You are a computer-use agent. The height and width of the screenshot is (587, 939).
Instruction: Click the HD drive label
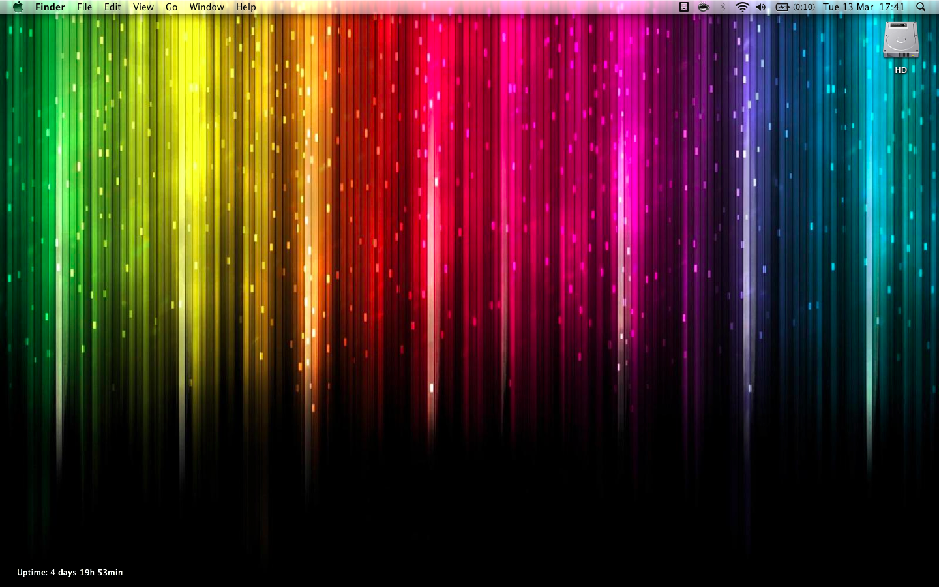901,70
